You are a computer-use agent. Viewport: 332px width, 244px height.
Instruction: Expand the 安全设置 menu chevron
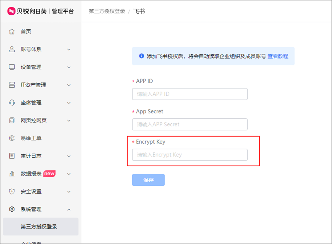click(x=69, y=191)
